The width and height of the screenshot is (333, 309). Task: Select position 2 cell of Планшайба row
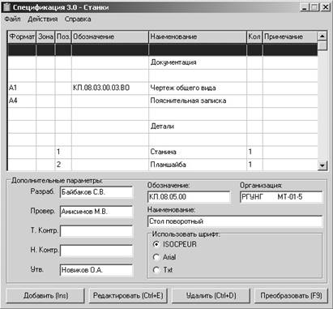pos(63,165)
